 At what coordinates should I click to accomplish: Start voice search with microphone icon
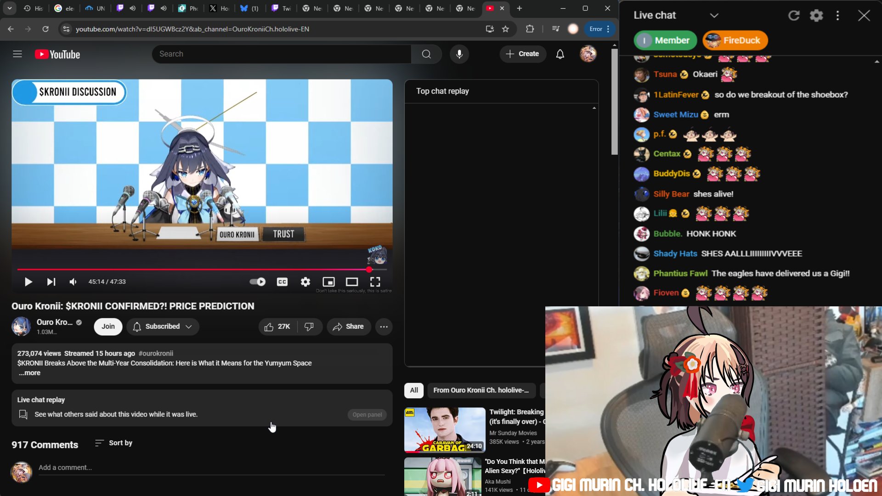click(x=459, y=54)
